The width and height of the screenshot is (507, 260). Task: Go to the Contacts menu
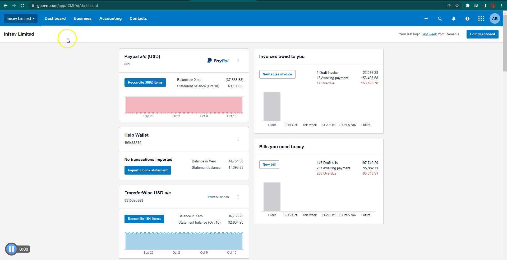coord(138,18)
